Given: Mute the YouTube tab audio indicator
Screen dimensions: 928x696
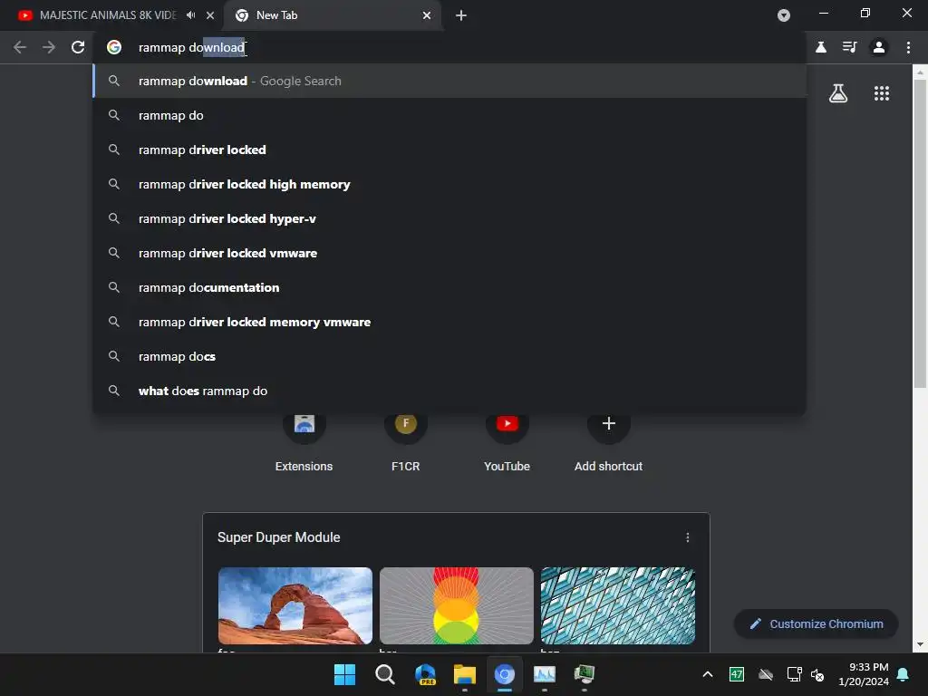Looking at the screenshot, I should 190,15.
